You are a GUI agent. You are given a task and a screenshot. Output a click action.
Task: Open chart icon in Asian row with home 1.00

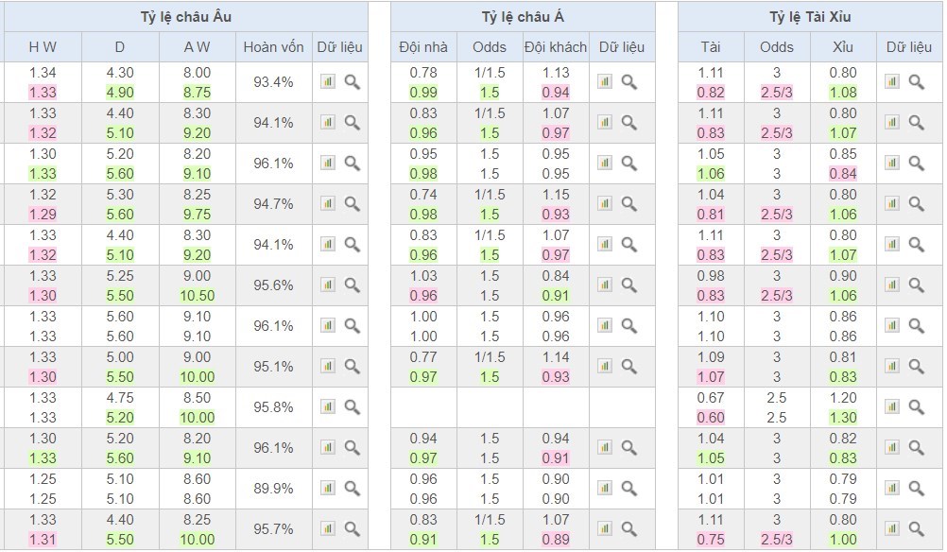[605, 325]
